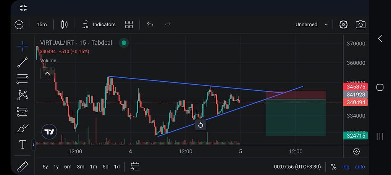
Task: Select the 1m date range tab
Action: (93, 167)
